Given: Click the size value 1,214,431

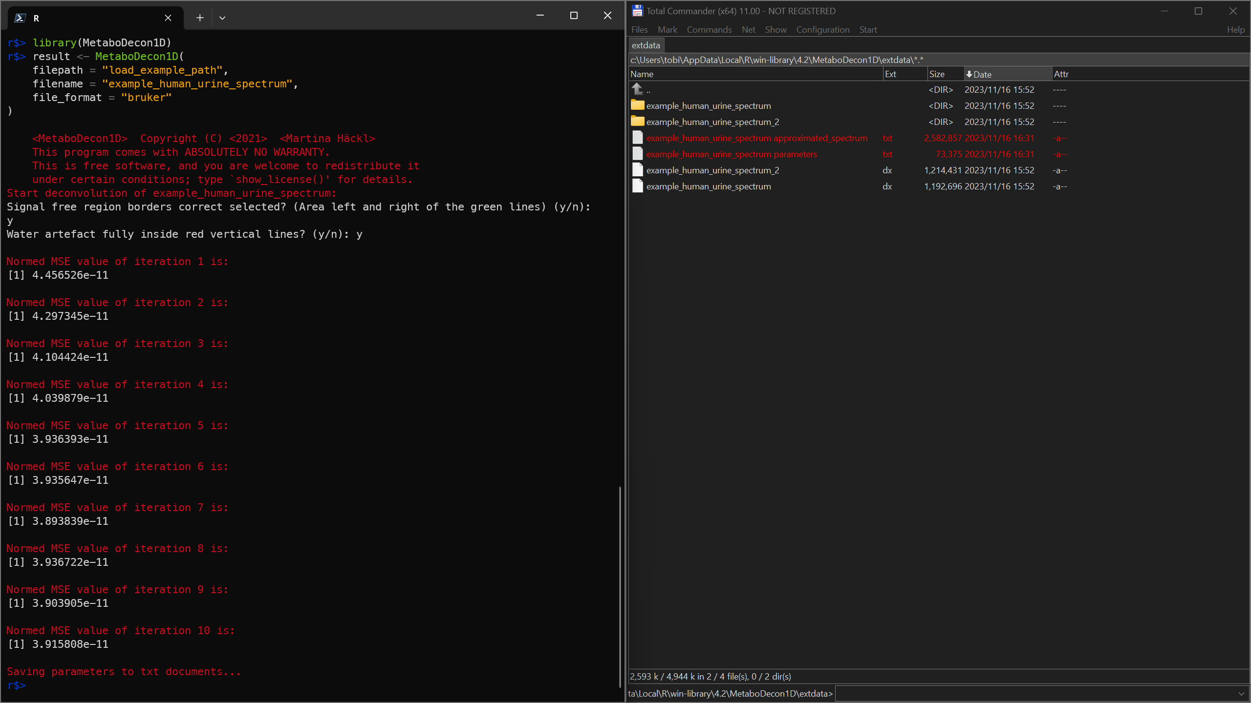Looking at the screenshot, I should point(943,170).
